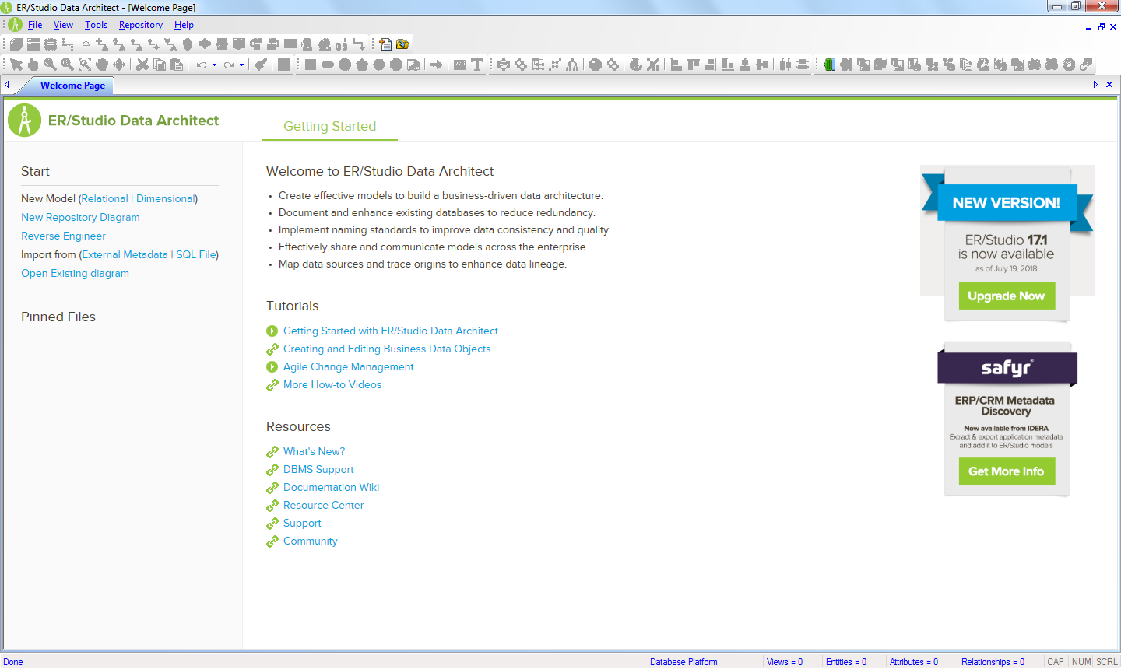
Task: Click Database Platform in status bar
Action: click(x=683, y=662)
